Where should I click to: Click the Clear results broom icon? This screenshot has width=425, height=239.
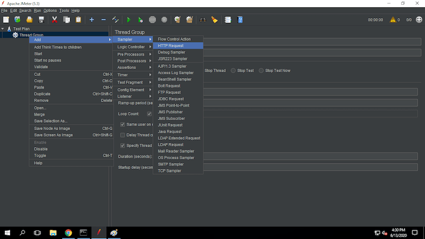(x=177, y=20)
